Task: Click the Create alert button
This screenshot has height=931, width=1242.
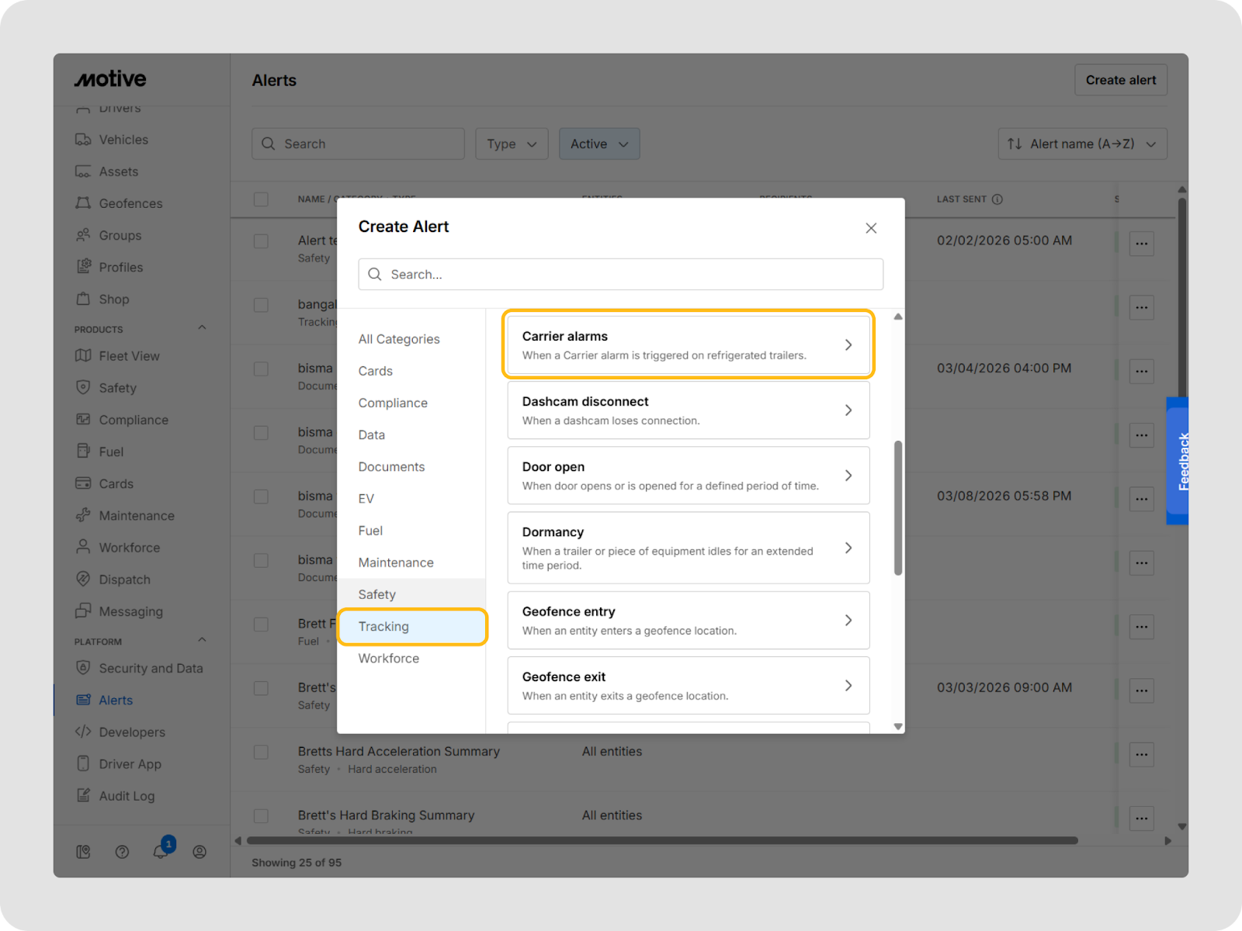Action: click(1120, 80)
